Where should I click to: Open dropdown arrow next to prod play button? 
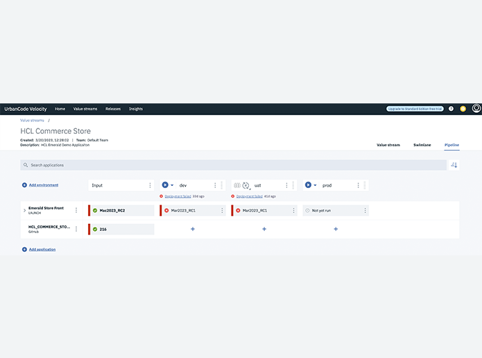click(316, 185)
